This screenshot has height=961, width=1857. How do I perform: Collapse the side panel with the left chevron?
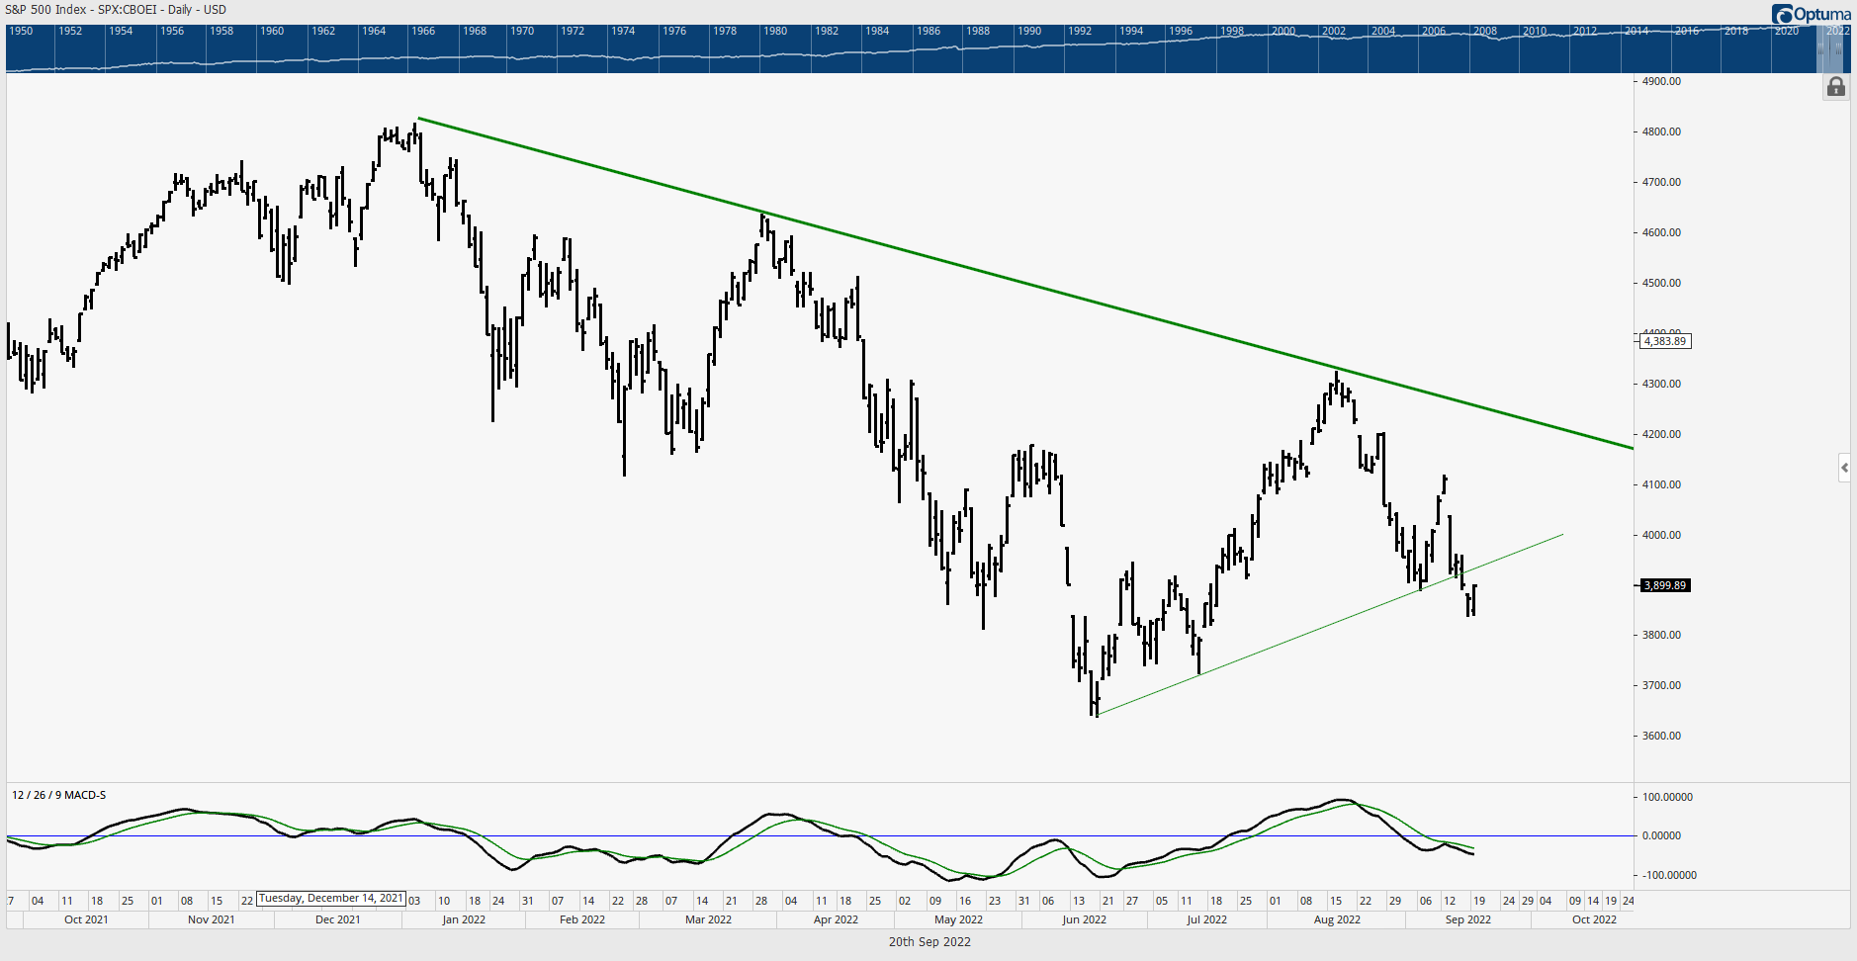click(x=1844, y=469)
